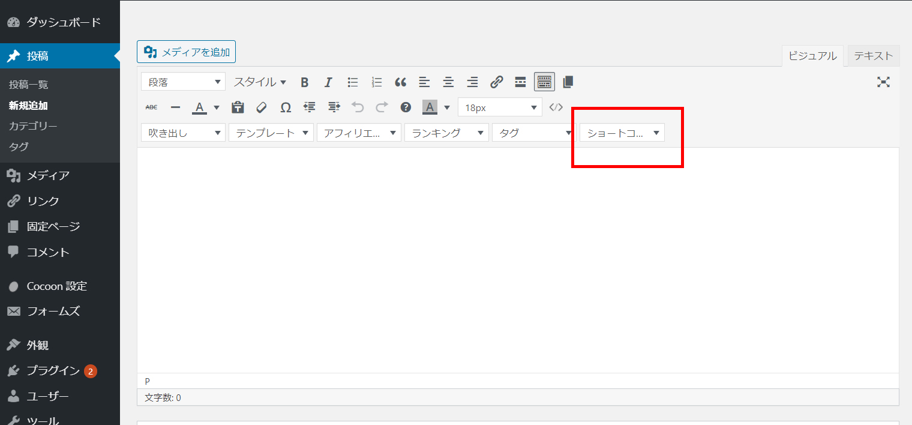The image size is (912, 425).
Task: Open the ショートコード dropdown
Action: tap(621, 132)
